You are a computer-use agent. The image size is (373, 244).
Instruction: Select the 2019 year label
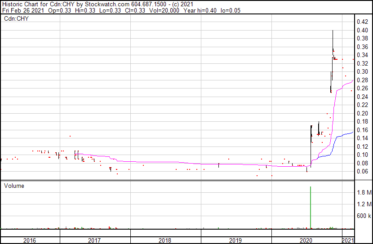tap(236, 240)
